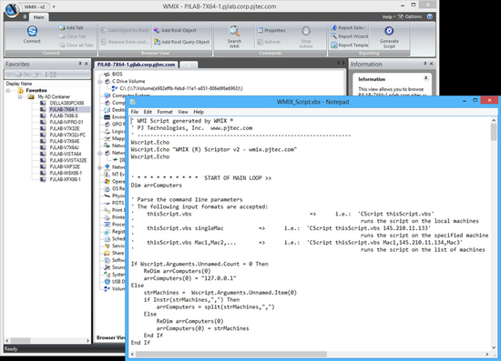The width and height of the screenshot is (501, 361).
Task: Click the Add Tab icon
Action: (x=62, y=28)
